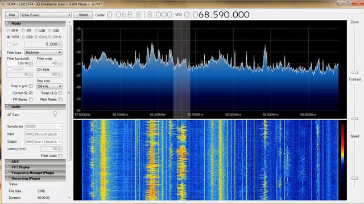The width and height of the screenshot is (364, 204).
Task: Select the NFM mode radio button
Action: [x=9, y=31]
